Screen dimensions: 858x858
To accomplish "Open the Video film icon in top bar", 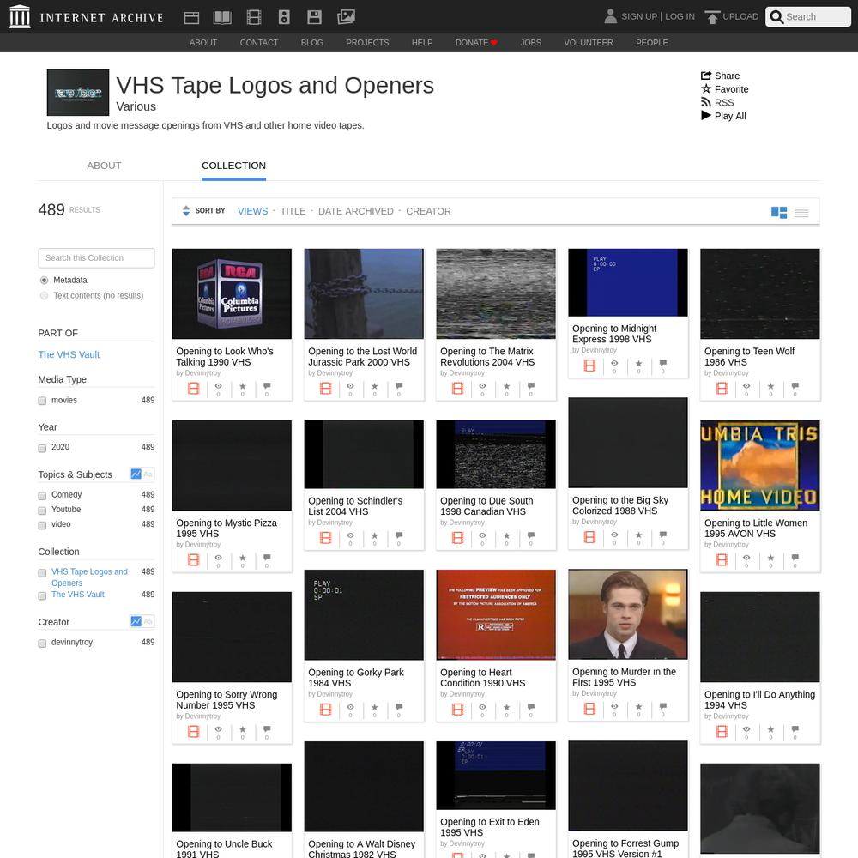I will click(254, 17).
